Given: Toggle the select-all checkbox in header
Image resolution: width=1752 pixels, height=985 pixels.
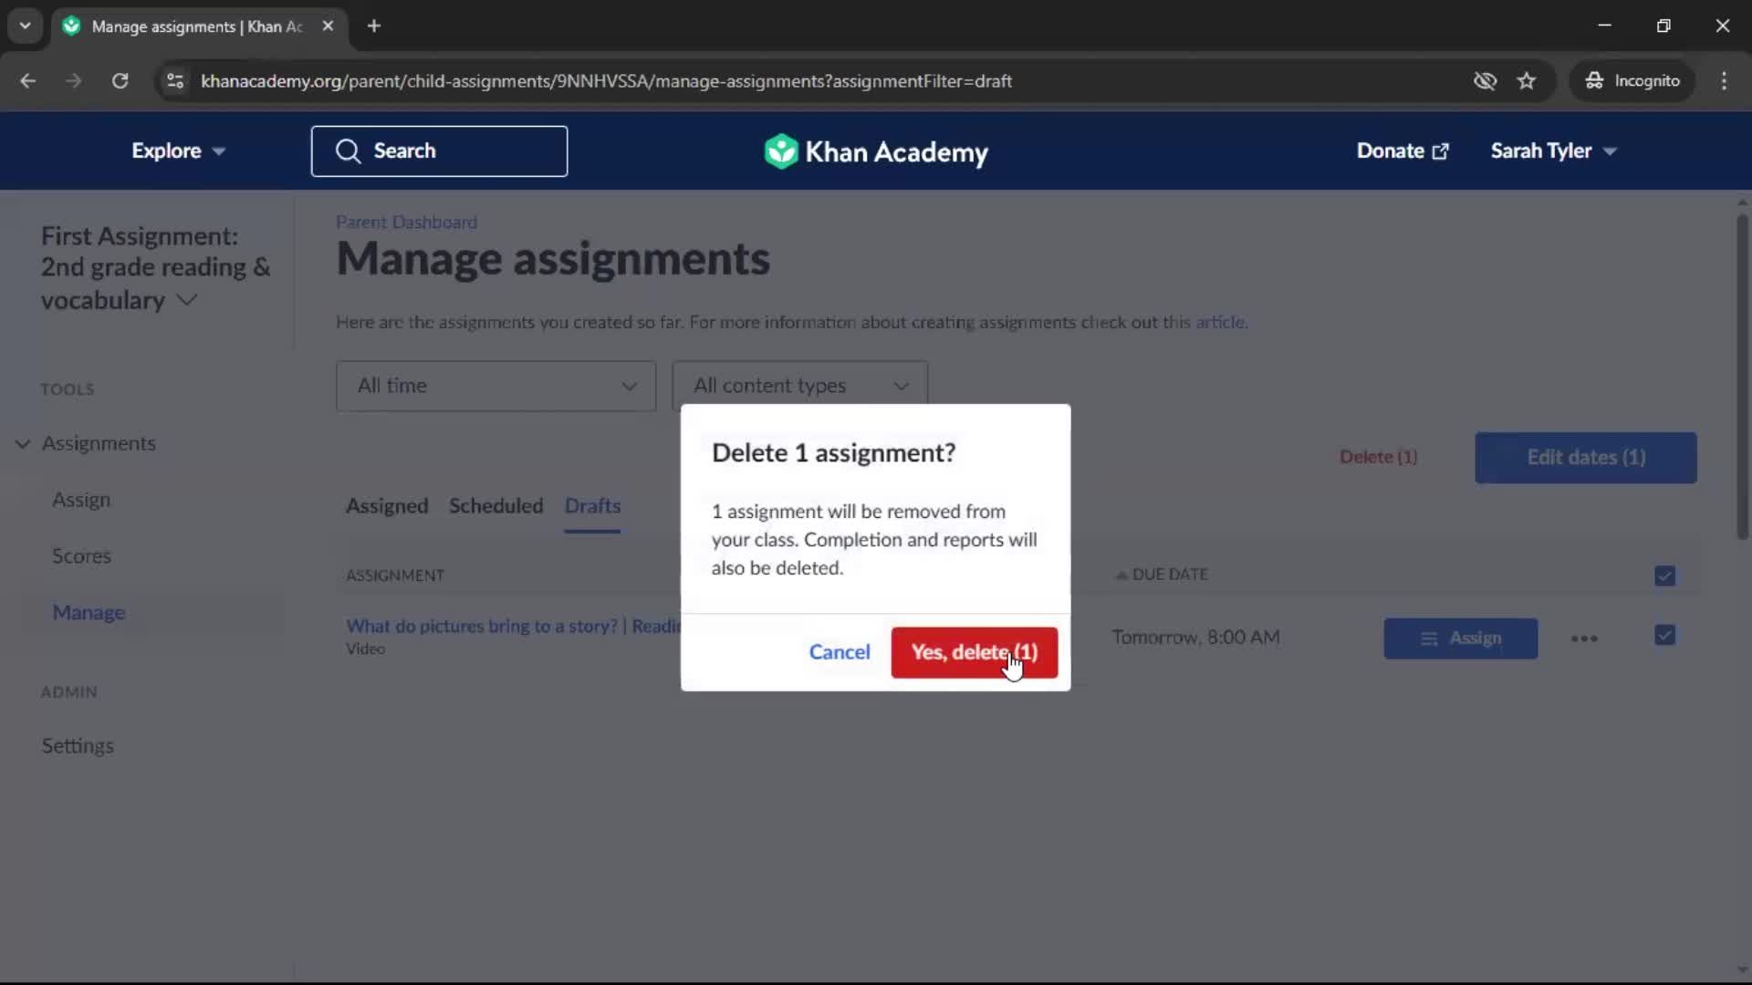Looking at the screenshot, I should click(1664, 575).
